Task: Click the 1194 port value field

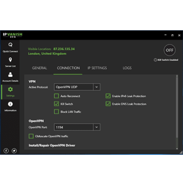Action: coord(73,127)
